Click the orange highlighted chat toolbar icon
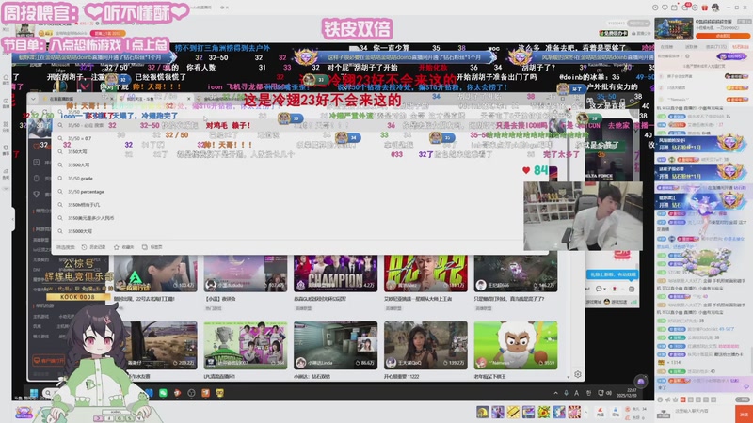 click(683, 400)
